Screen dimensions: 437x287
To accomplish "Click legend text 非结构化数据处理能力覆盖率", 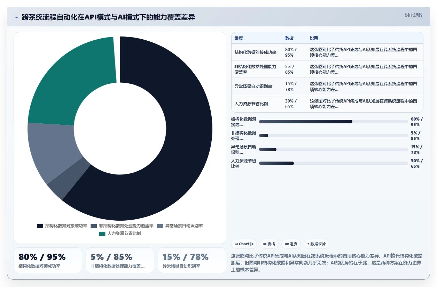I will click(126, 226).
